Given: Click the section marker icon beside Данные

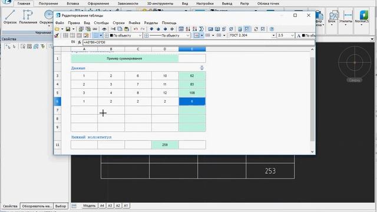Looking at the screenshot, I should [201, 68].
